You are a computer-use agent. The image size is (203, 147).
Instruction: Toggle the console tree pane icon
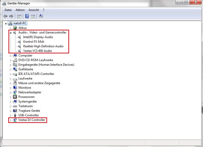[19, 16]
